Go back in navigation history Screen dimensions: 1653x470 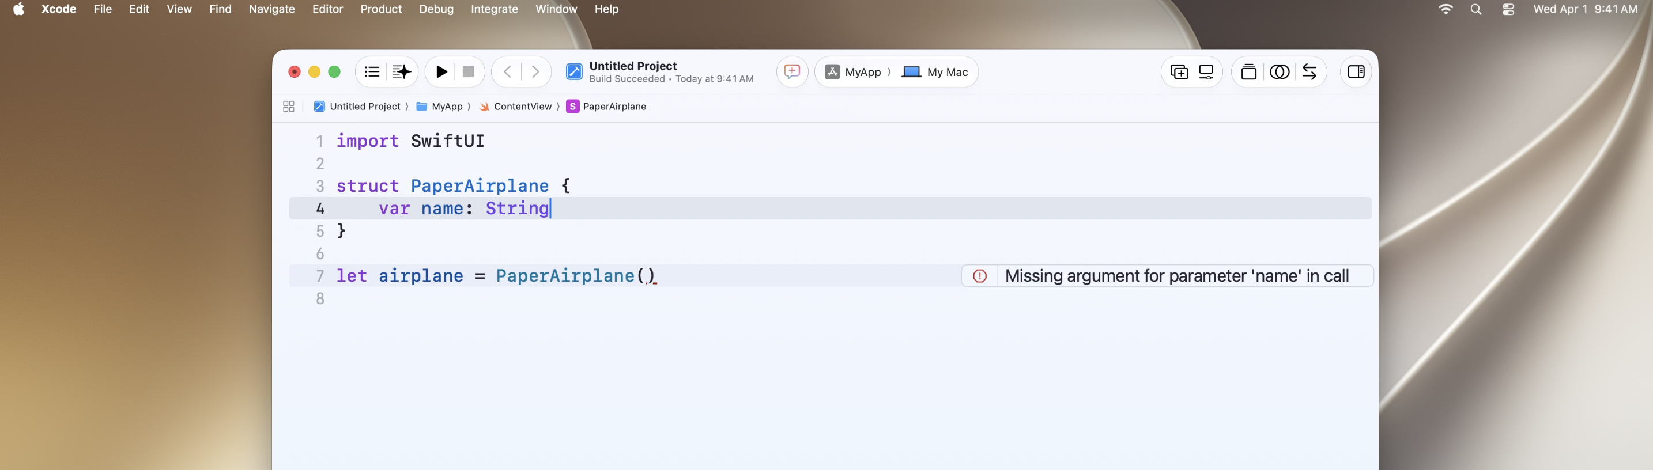(x=508, y=72)
